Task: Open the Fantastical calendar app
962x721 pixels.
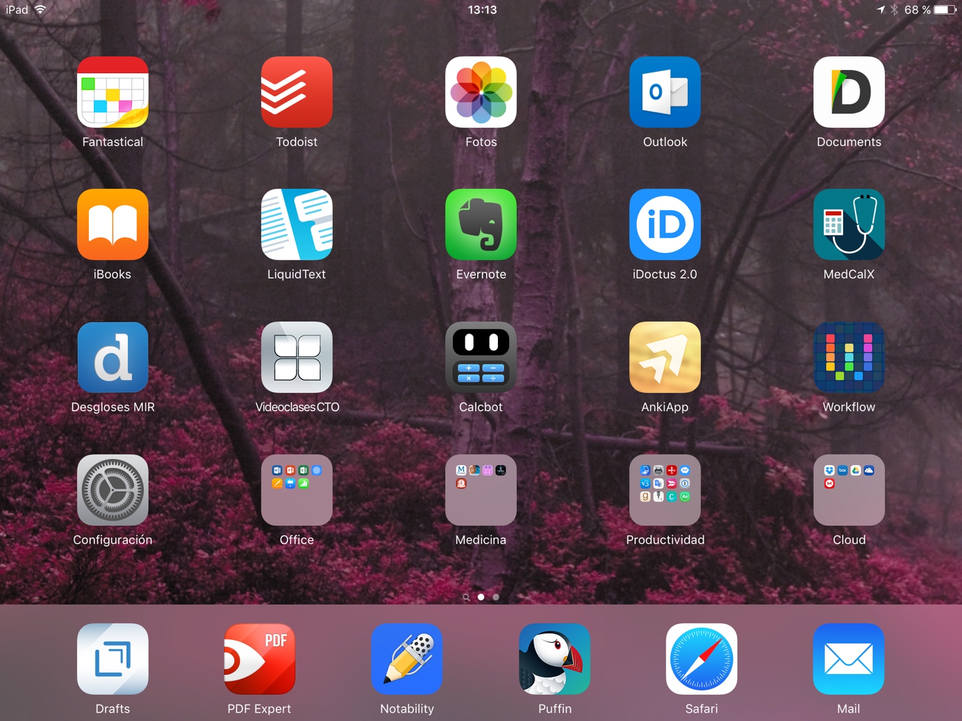Action: pyautogui.click(x=113, y=92)
